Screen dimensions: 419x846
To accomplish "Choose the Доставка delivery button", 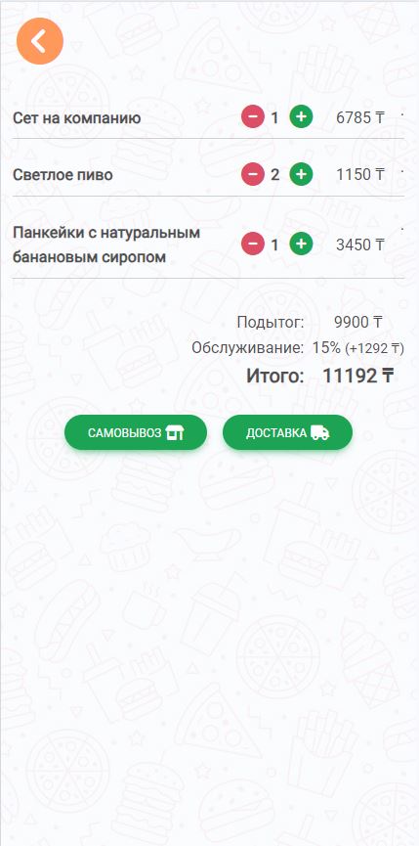I will pos(287,432).
